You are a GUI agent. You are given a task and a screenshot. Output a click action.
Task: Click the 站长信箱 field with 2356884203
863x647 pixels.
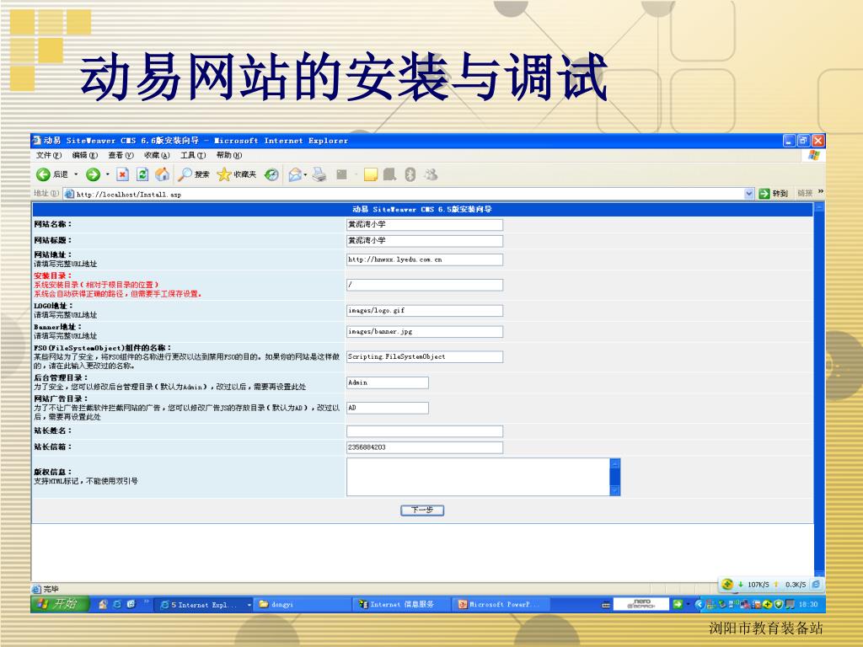pyautogui.click(x=425, y=447)
